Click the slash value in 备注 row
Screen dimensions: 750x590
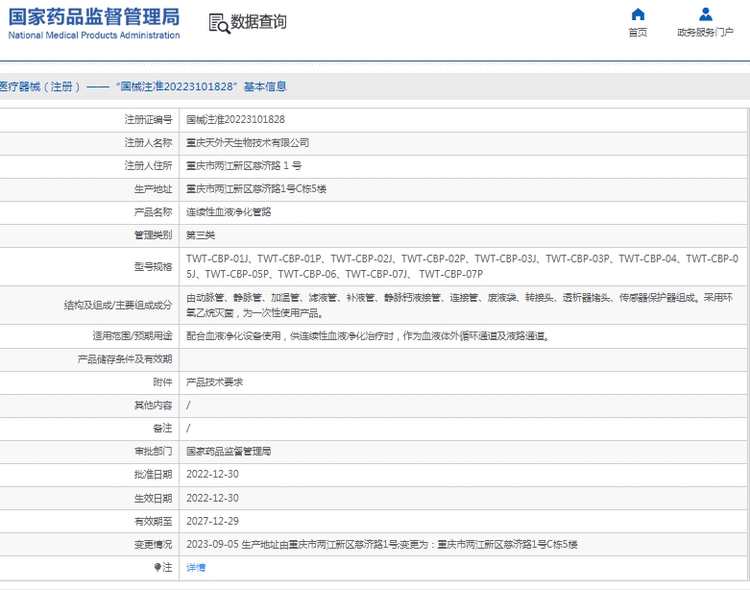188,429
